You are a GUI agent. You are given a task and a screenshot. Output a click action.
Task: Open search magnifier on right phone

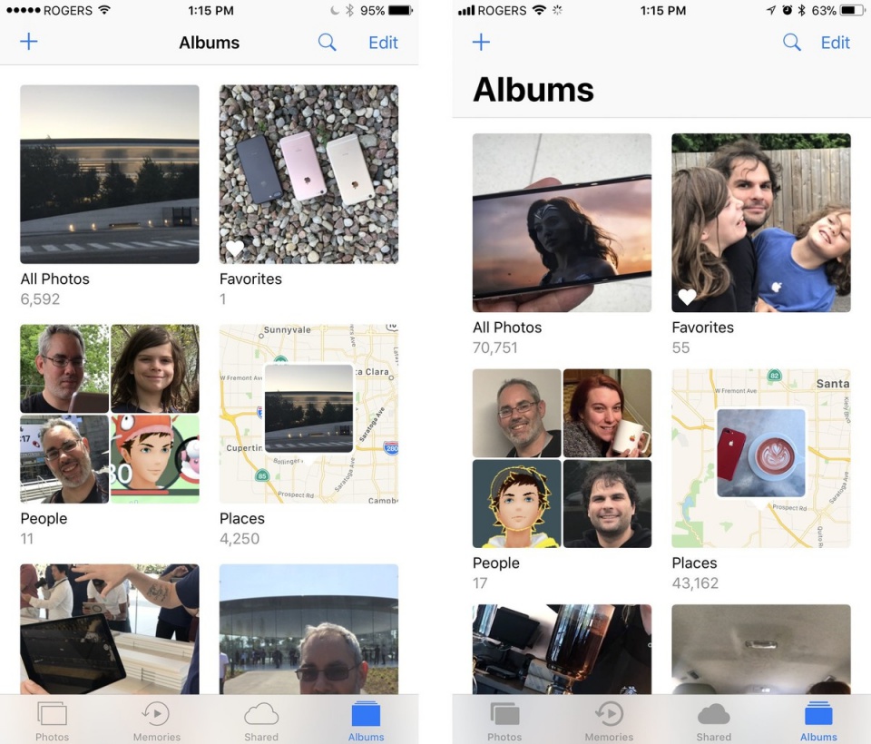tap(791, 43)
